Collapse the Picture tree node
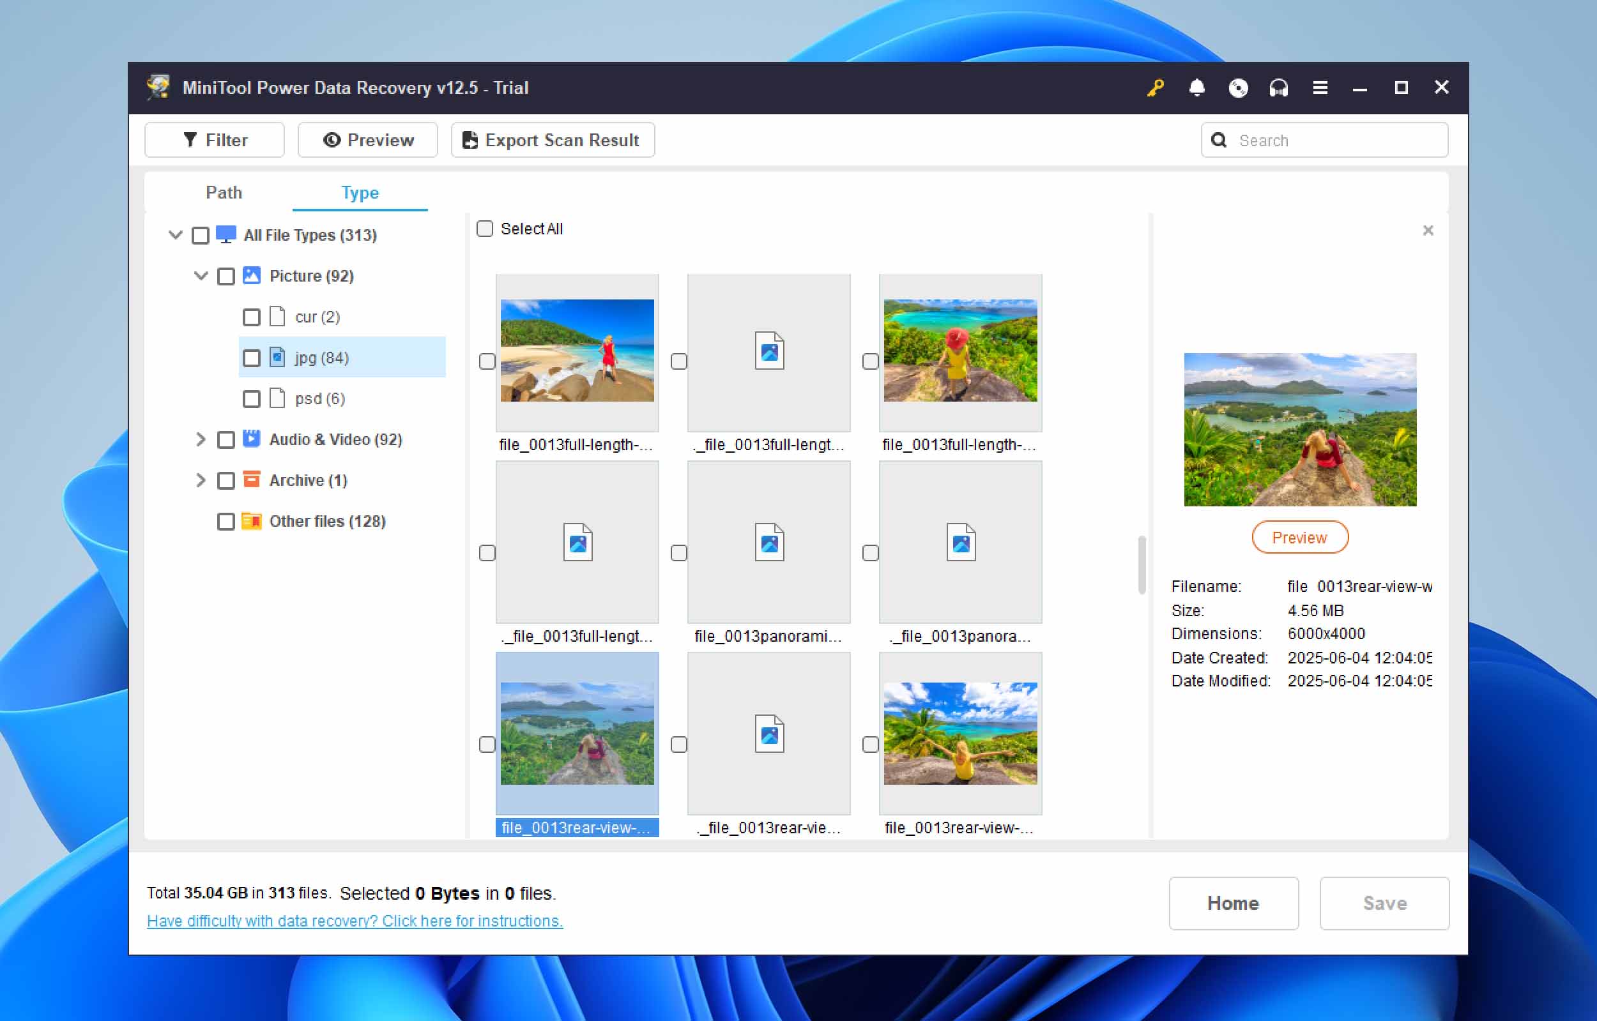This screenshot has height=1021, width=1597. coord(201,275)
